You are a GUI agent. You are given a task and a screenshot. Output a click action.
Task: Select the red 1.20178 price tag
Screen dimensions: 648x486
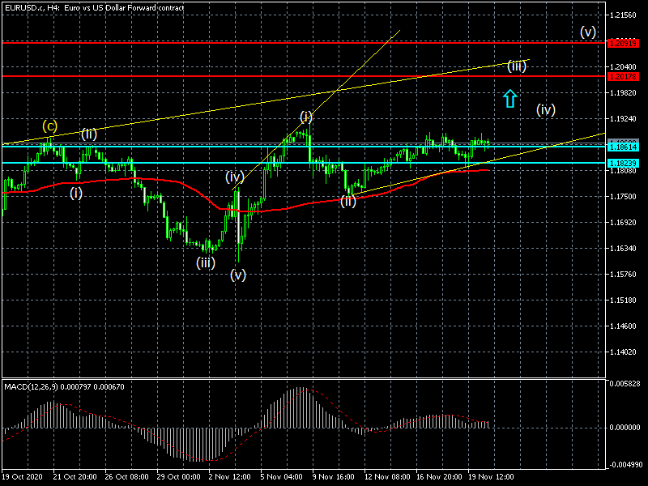tap(623, 76)
